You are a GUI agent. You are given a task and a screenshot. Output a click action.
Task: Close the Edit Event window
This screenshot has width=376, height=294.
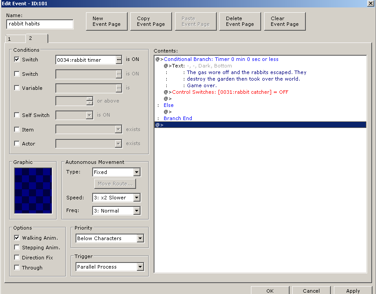pyautogui.click(x=370, y=4)
